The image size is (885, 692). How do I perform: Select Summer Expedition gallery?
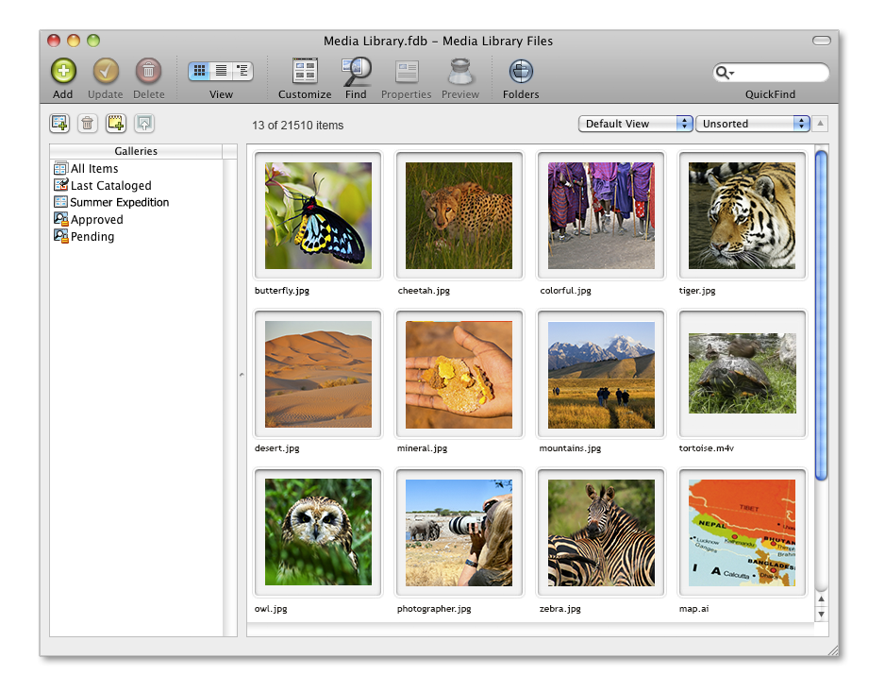(x=119, y=203)
